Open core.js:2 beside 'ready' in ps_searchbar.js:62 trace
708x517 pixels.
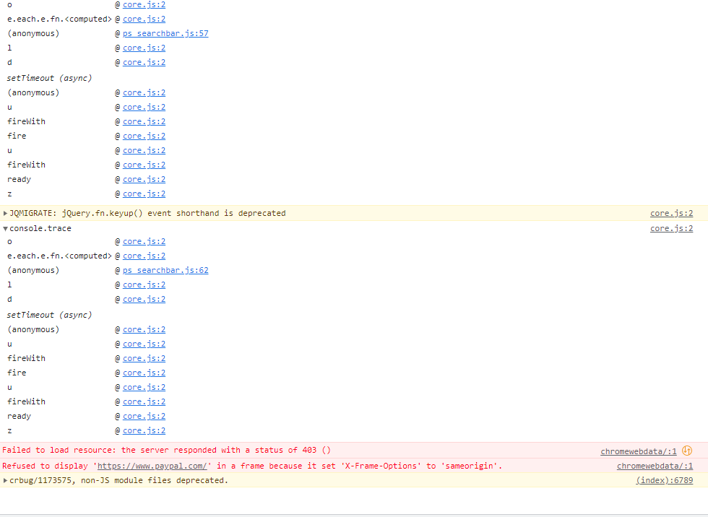[x=144, y=417]
